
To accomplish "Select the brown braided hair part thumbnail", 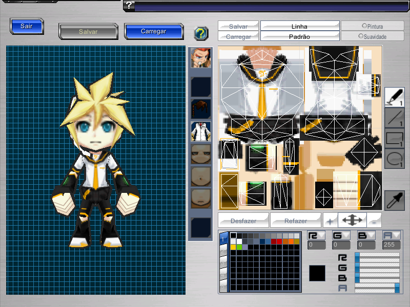I will click(200, 109).
